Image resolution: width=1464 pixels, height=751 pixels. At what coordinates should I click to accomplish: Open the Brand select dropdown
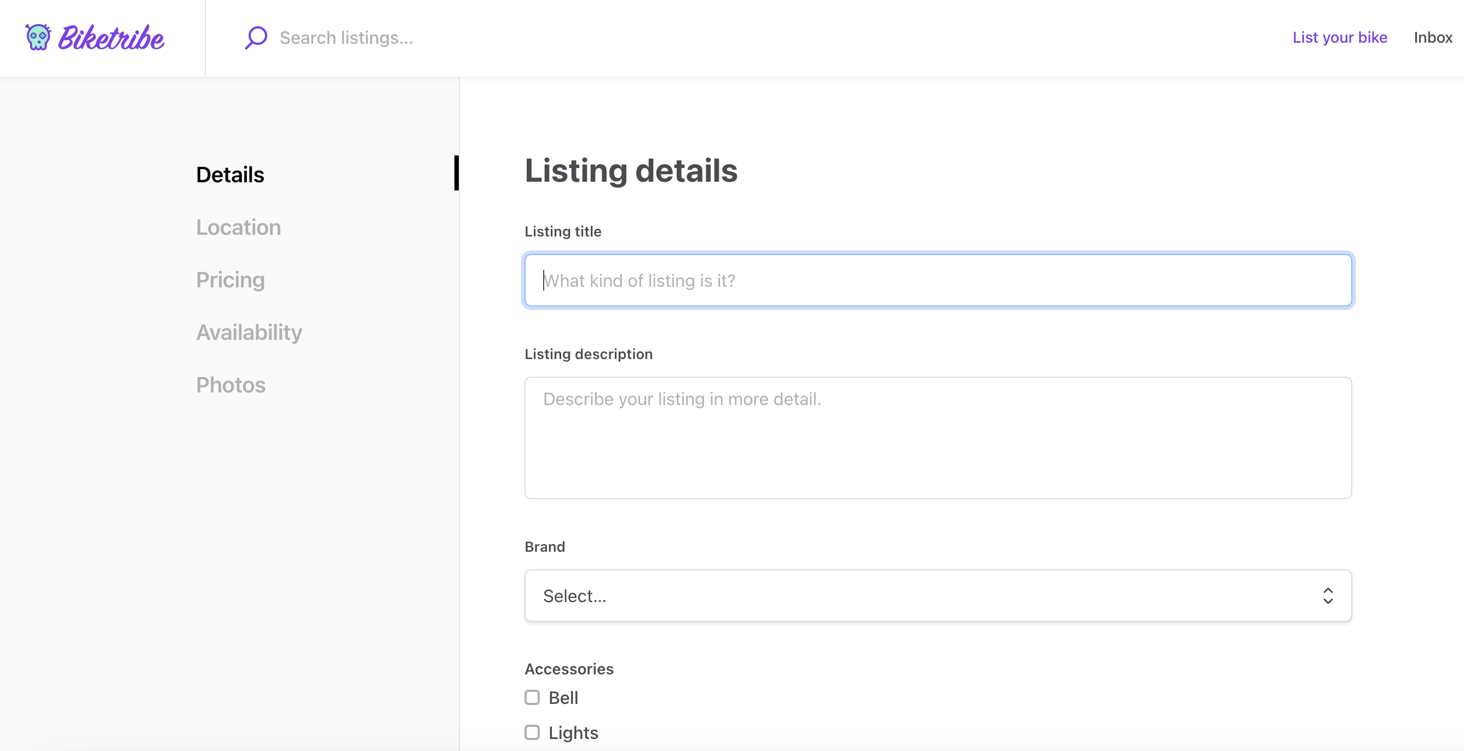938,596
